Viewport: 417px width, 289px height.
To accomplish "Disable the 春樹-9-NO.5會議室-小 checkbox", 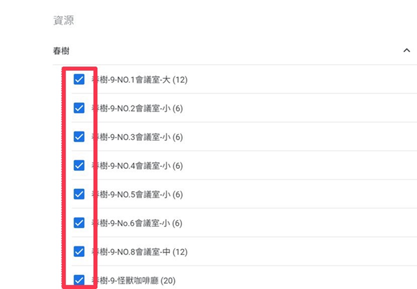I will coord(79,194).
